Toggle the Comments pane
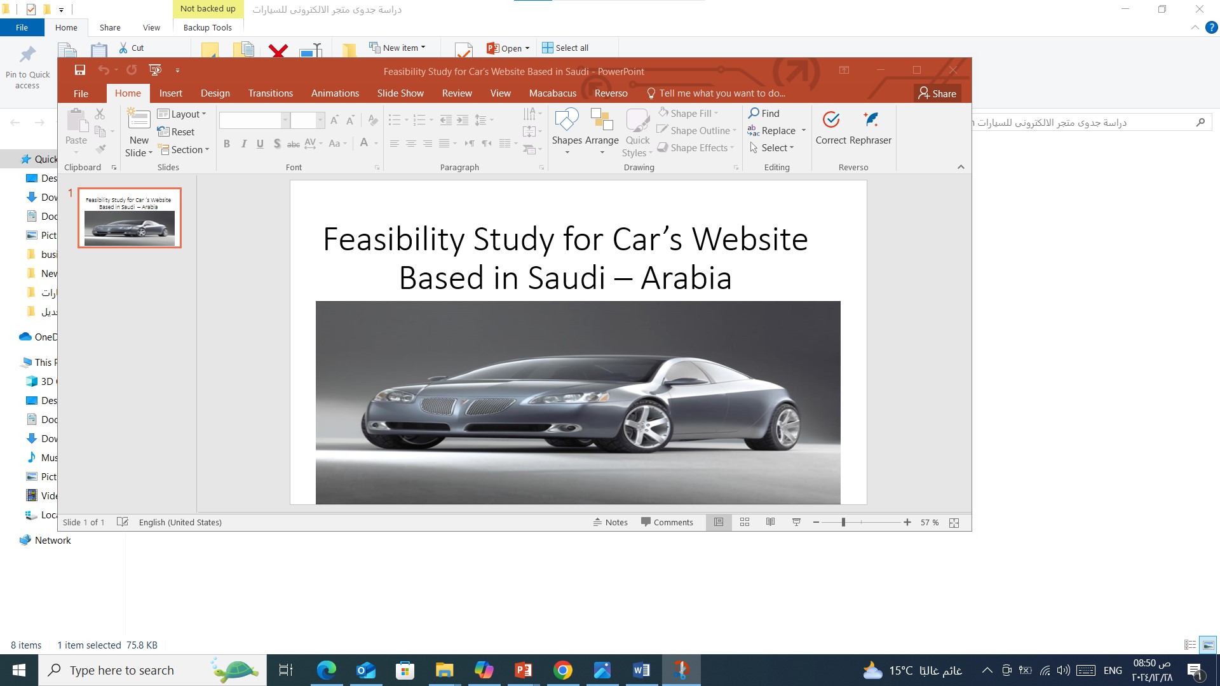This screenshot has height=686, width=1220. coord(667,522)
